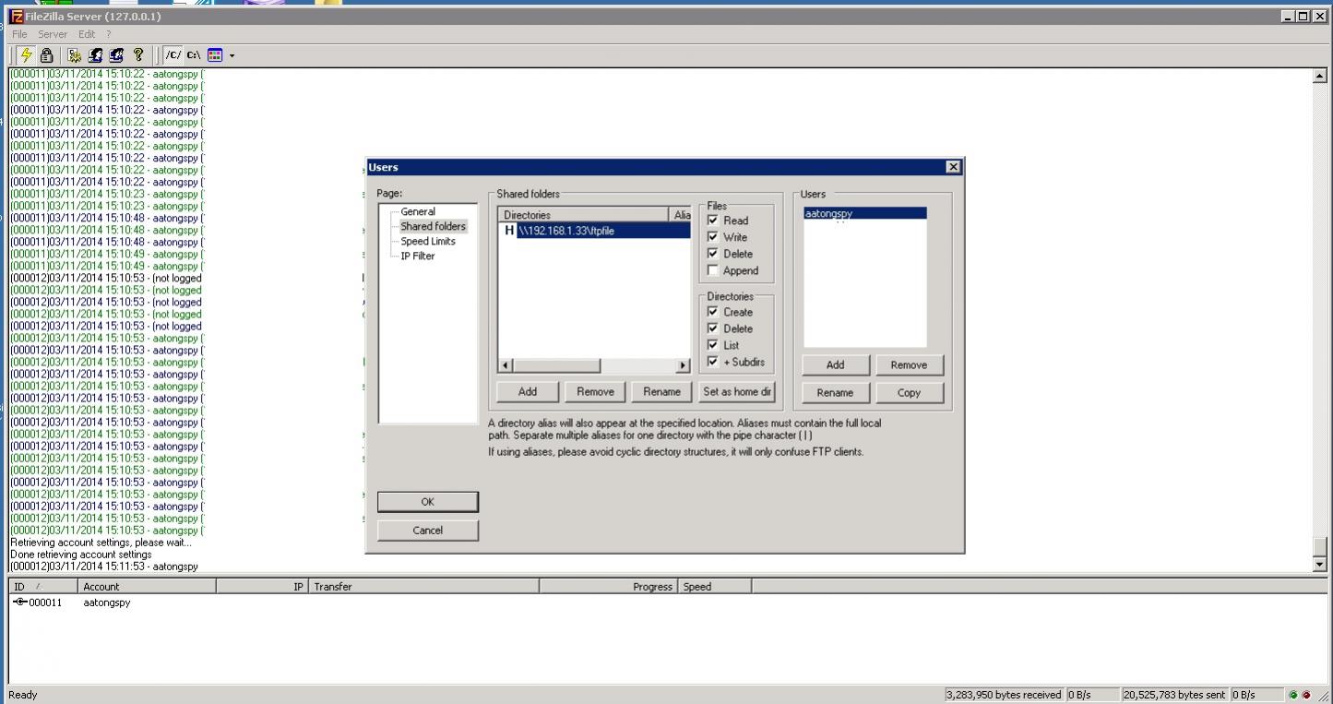Sort connections by ID column

coord(42,586)
